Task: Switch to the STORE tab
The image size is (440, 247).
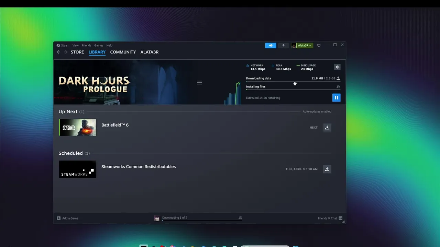Action: [77, 52]
